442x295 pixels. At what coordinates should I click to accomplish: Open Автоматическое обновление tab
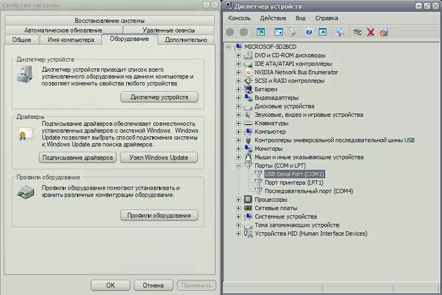(x=64, y=30)
